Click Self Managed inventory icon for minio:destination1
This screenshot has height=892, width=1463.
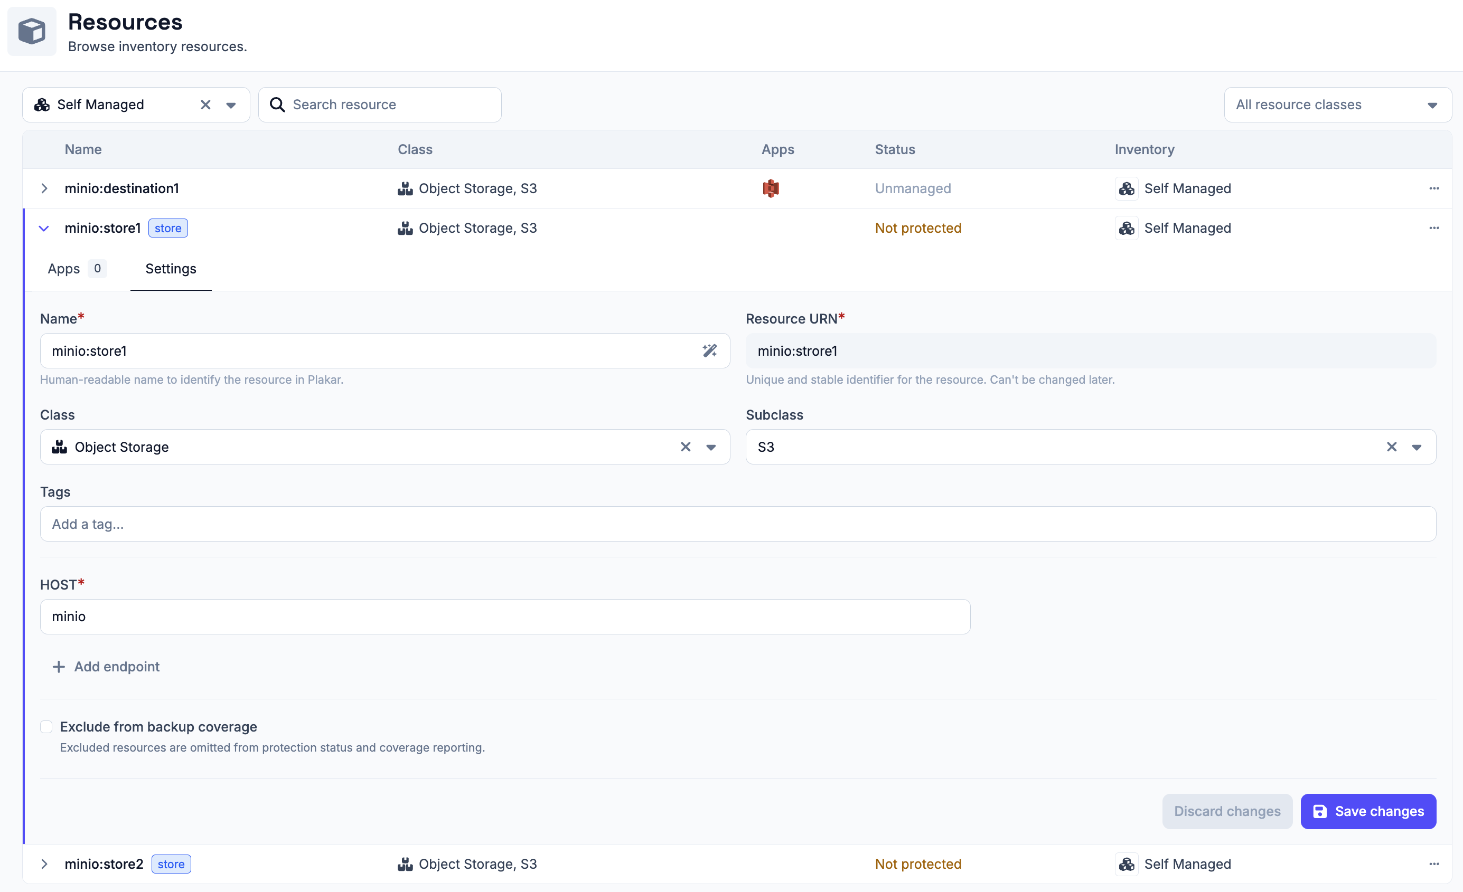coord(1127,188)
